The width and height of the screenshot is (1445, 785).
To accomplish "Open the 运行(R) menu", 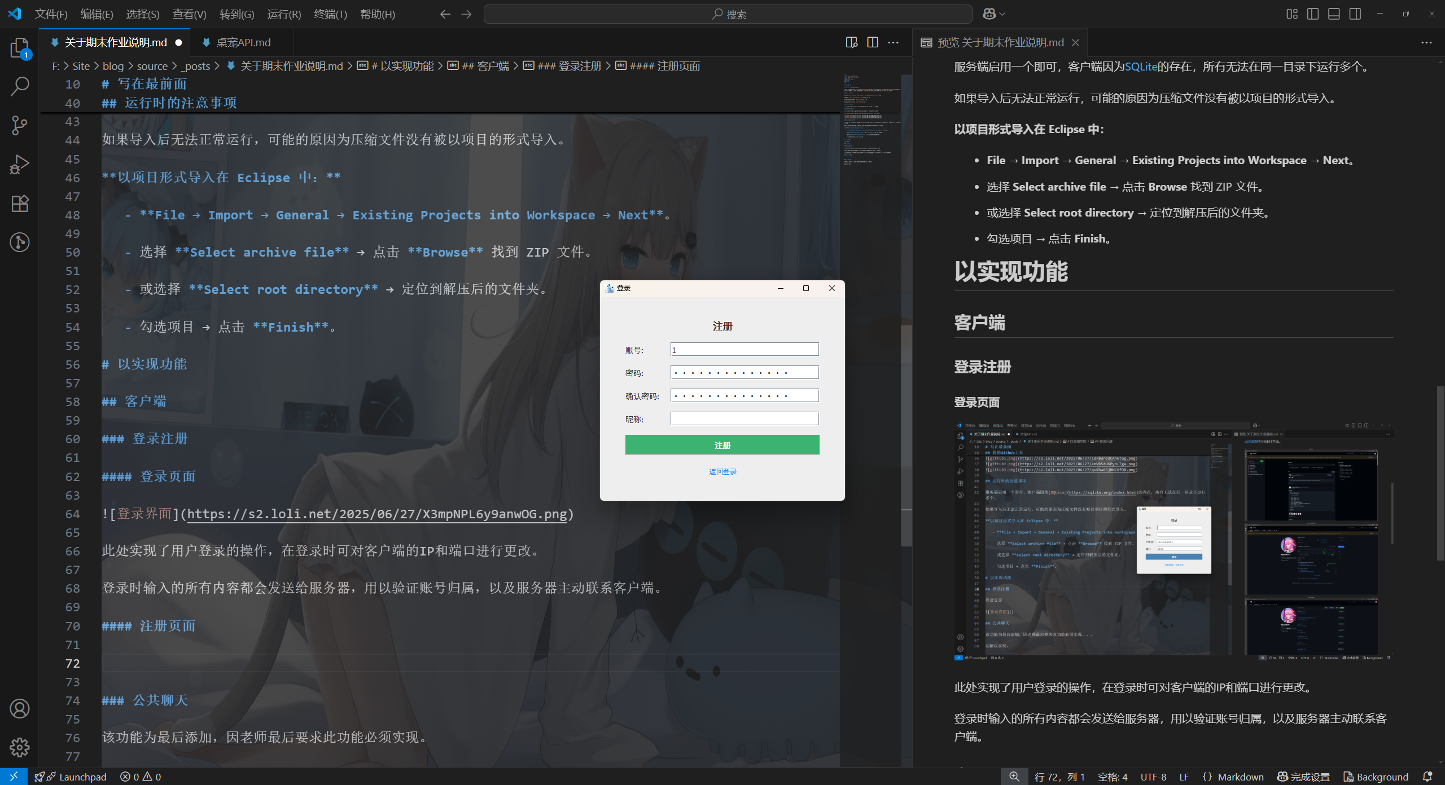I will click(x=284, y=14).
